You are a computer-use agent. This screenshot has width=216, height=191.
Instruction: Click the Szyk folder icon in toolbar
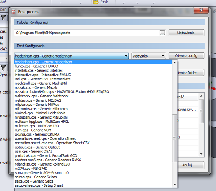(x=96, y=2)
